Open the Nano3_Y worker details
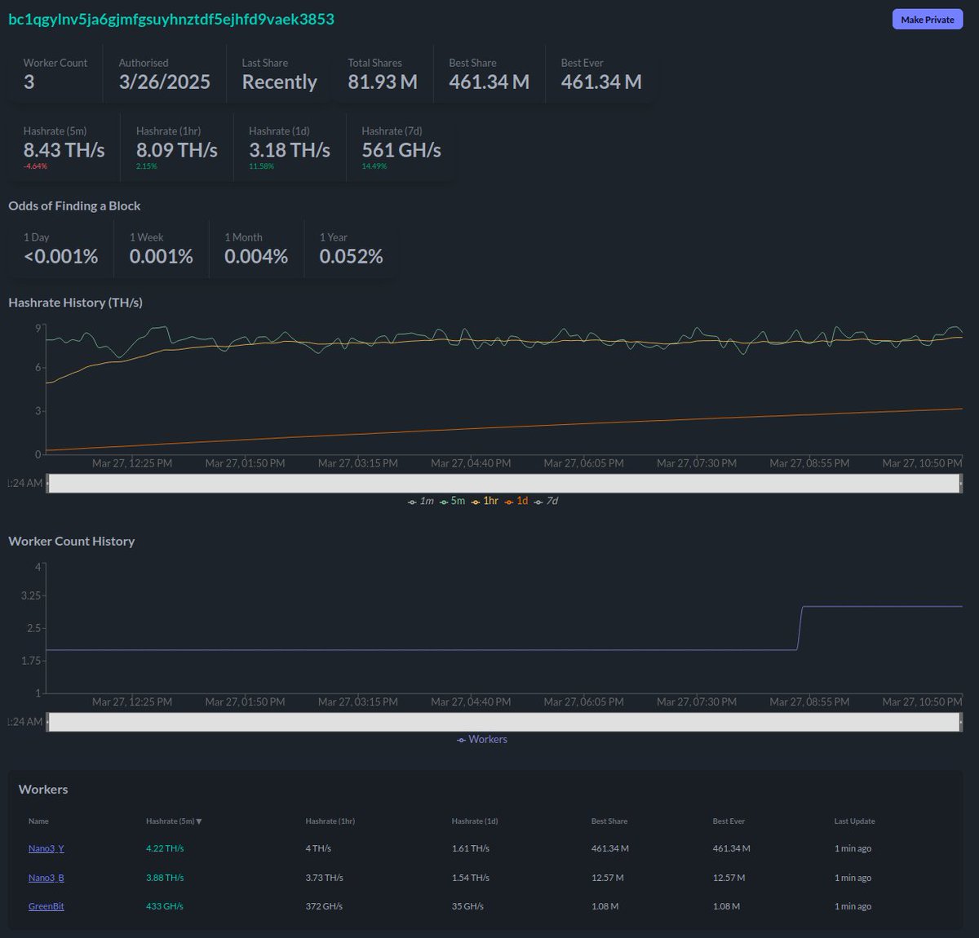This screenshot has height=938, width=979. 46,848
